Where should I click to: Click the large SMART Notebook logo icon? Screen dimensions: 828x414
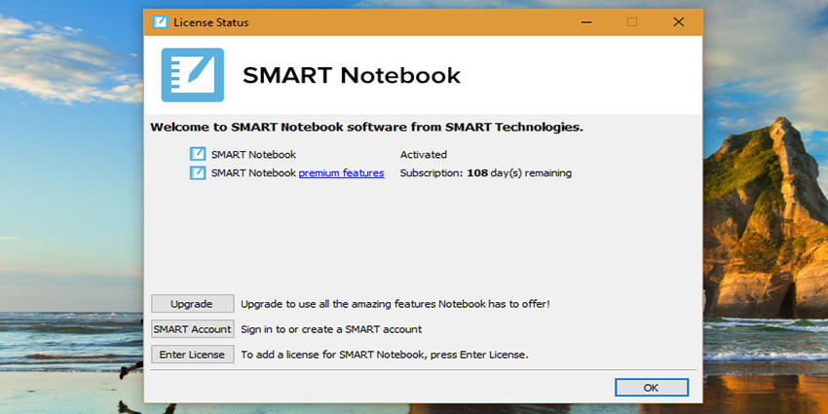pyautogui.click(x=193, y=75)
